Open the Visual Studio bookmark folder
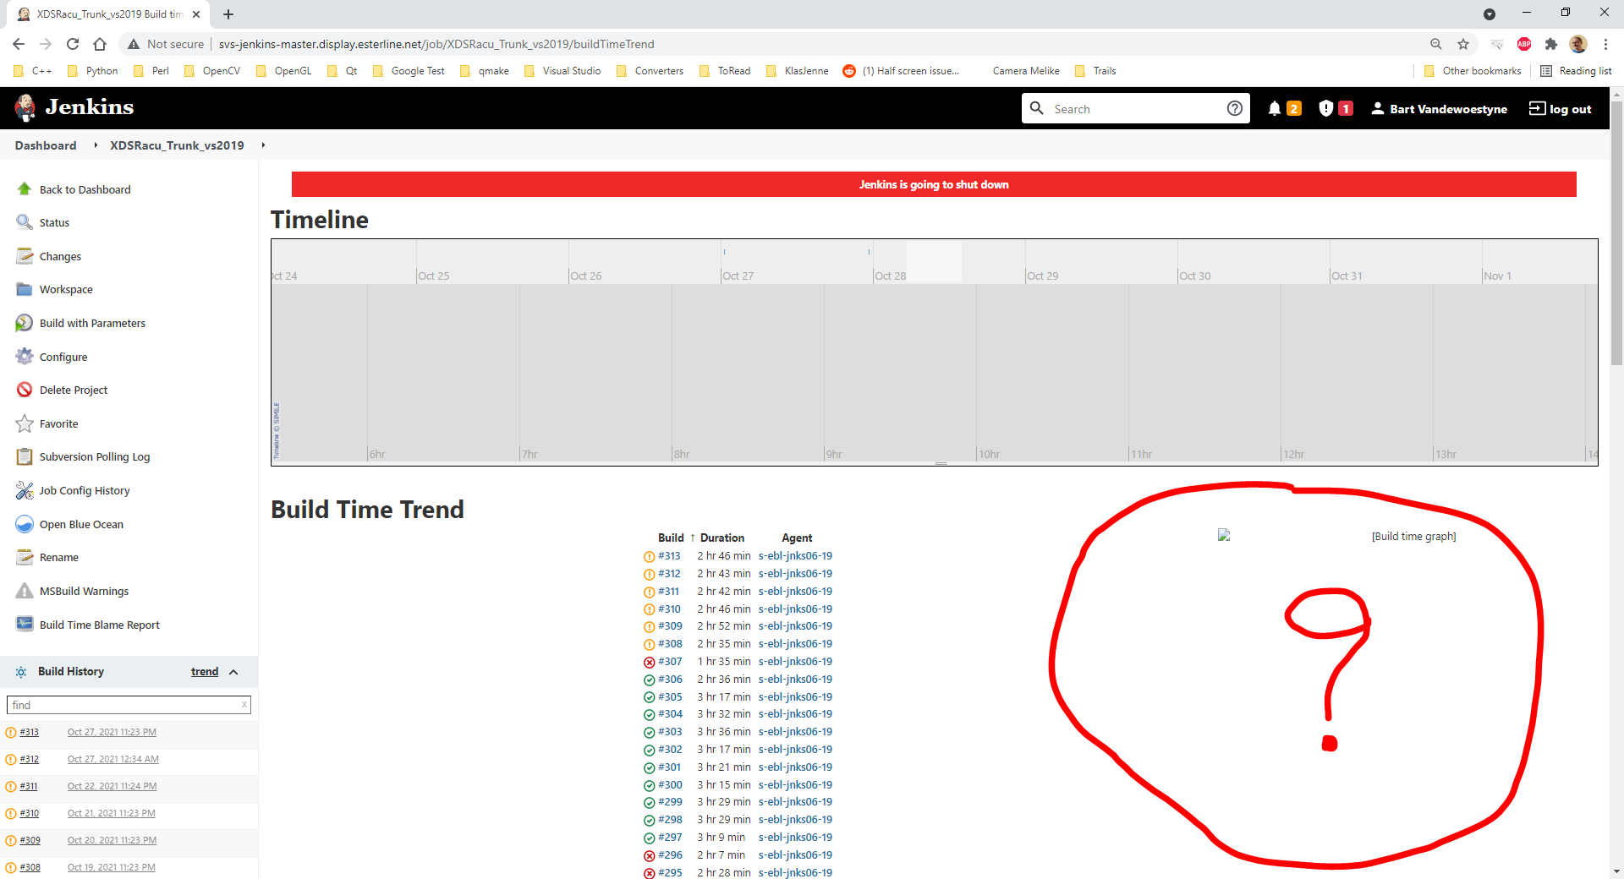The image size is (1624, 879). pos(562,71)
